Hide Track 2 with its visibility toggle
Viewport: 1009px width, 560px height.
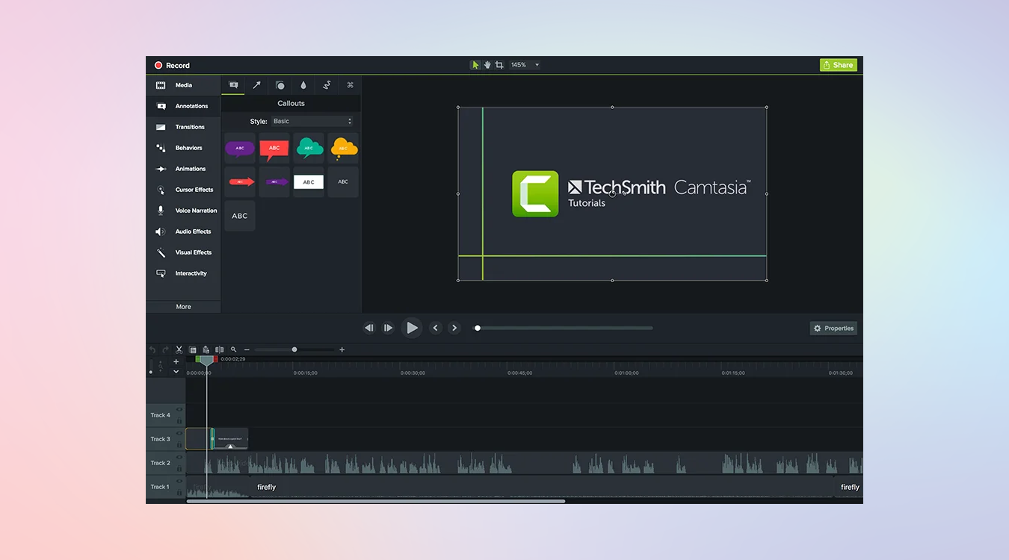(x=179, y=456)
